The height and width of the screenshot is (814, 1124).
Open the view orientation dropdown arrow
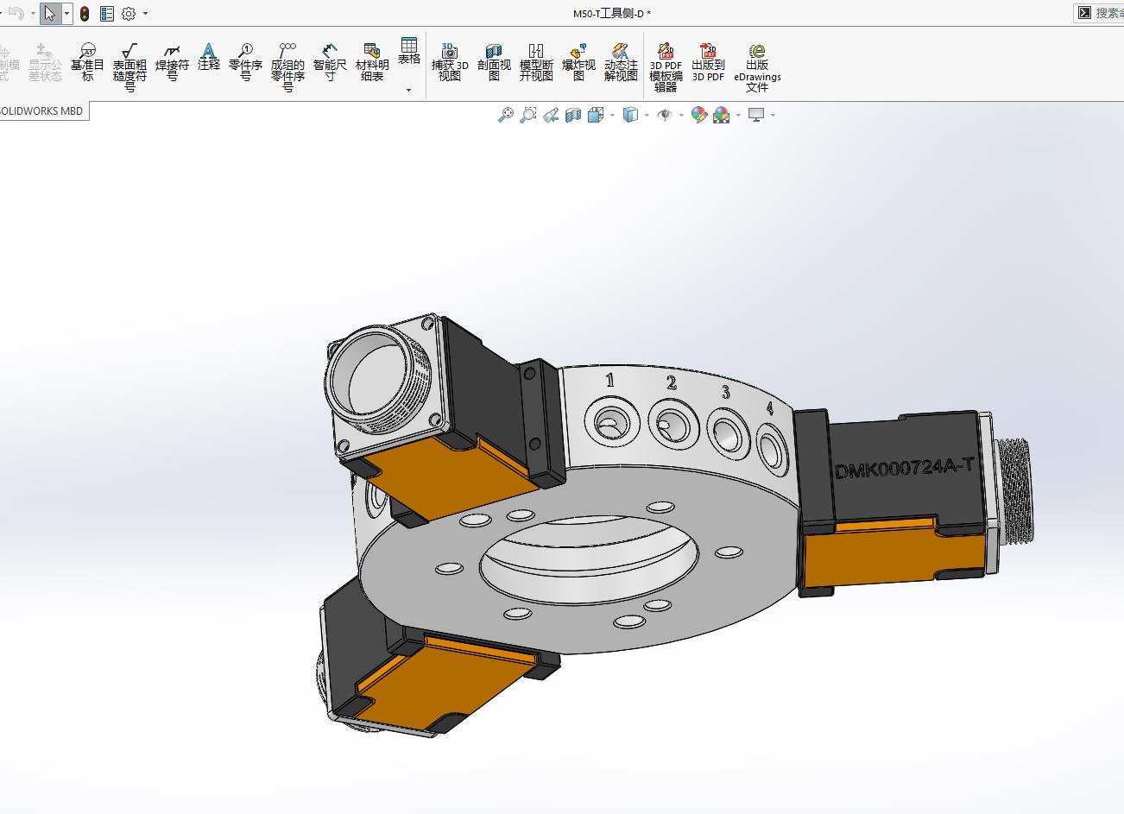pyautogui.click(x=612, y=115)
